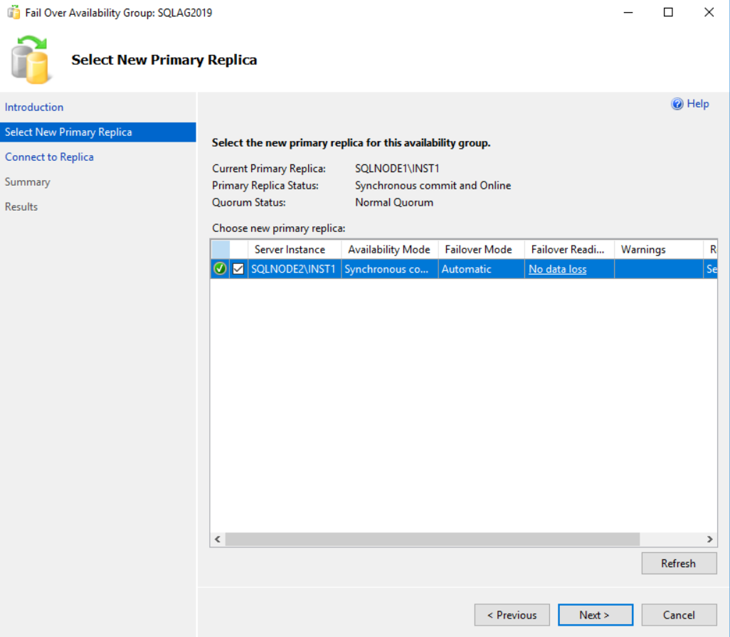Select the SQLNODE2\INST1 replica row
Viewport: 730px width, 637px height.
point(294,269)
